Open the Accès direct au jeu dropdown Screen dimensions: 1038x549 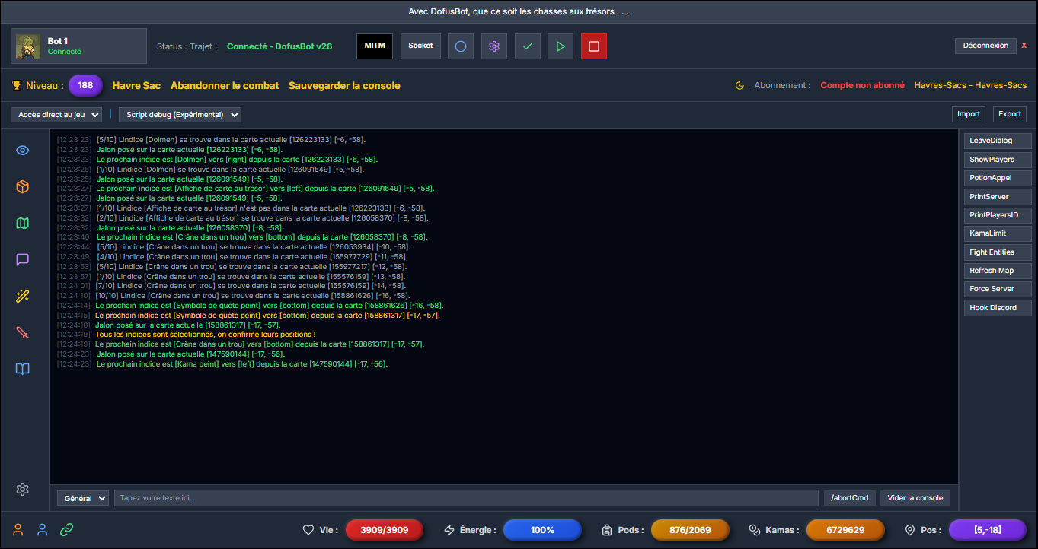(56, 114)
